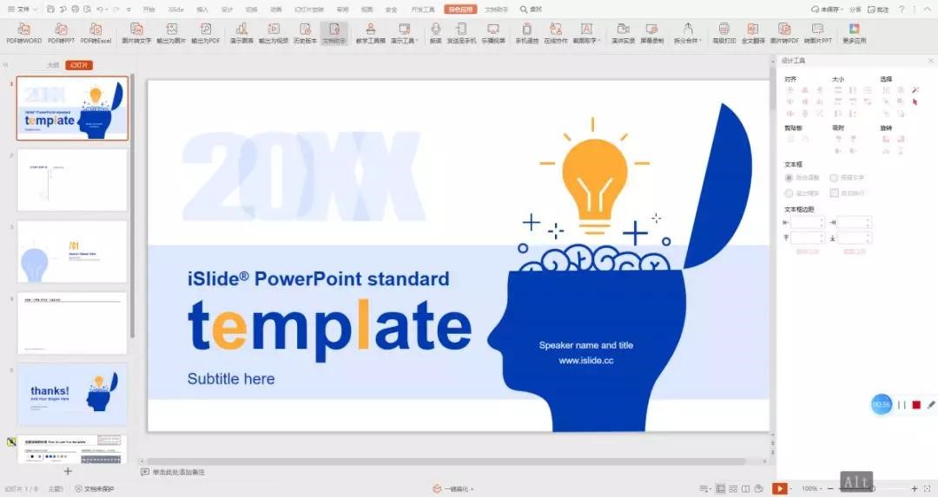Click Subtitle here text on slide

(x=231, y=379)
